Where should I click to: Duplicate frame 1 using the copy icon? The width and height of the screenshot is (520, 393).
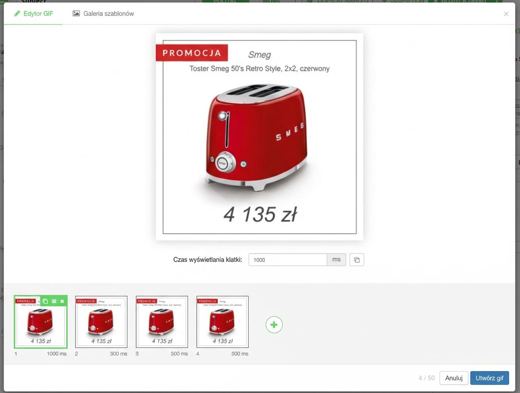pyautogui.click(x=45, y=301)
